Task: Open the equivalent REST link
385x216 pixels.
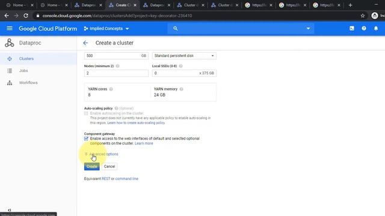Action: point(106,179)
